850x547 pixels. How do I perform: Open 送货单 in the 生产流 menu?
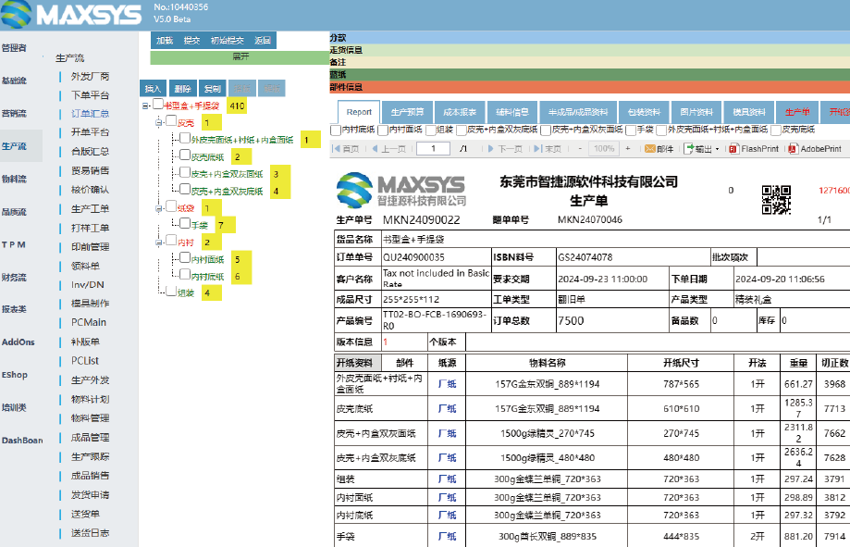pyautogui.click(x=85, y=514)
